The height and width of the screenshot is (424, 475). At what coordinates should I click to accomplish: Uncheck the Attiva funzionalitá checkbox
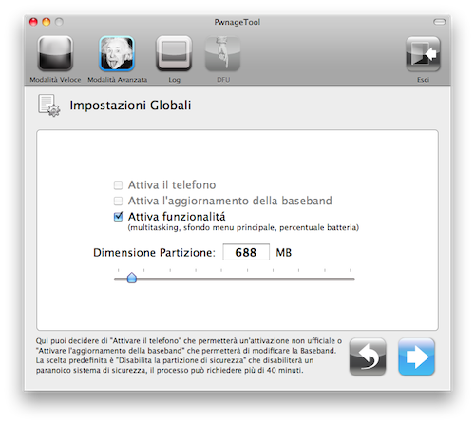tap(118, 217)
